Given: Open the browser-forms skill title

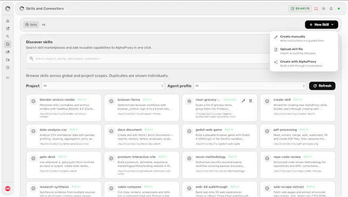Looking at the screenshot, I should (129, 100).
